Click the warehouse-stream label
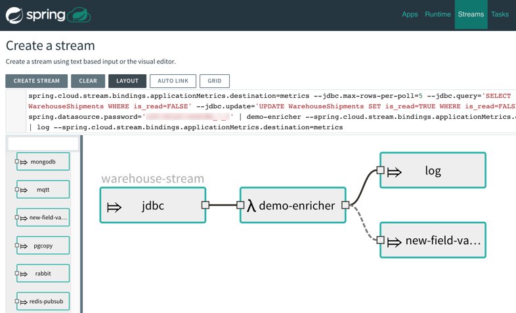Image resolution: width=516 pixels, height=313 pixels. (x=153, y=178)
